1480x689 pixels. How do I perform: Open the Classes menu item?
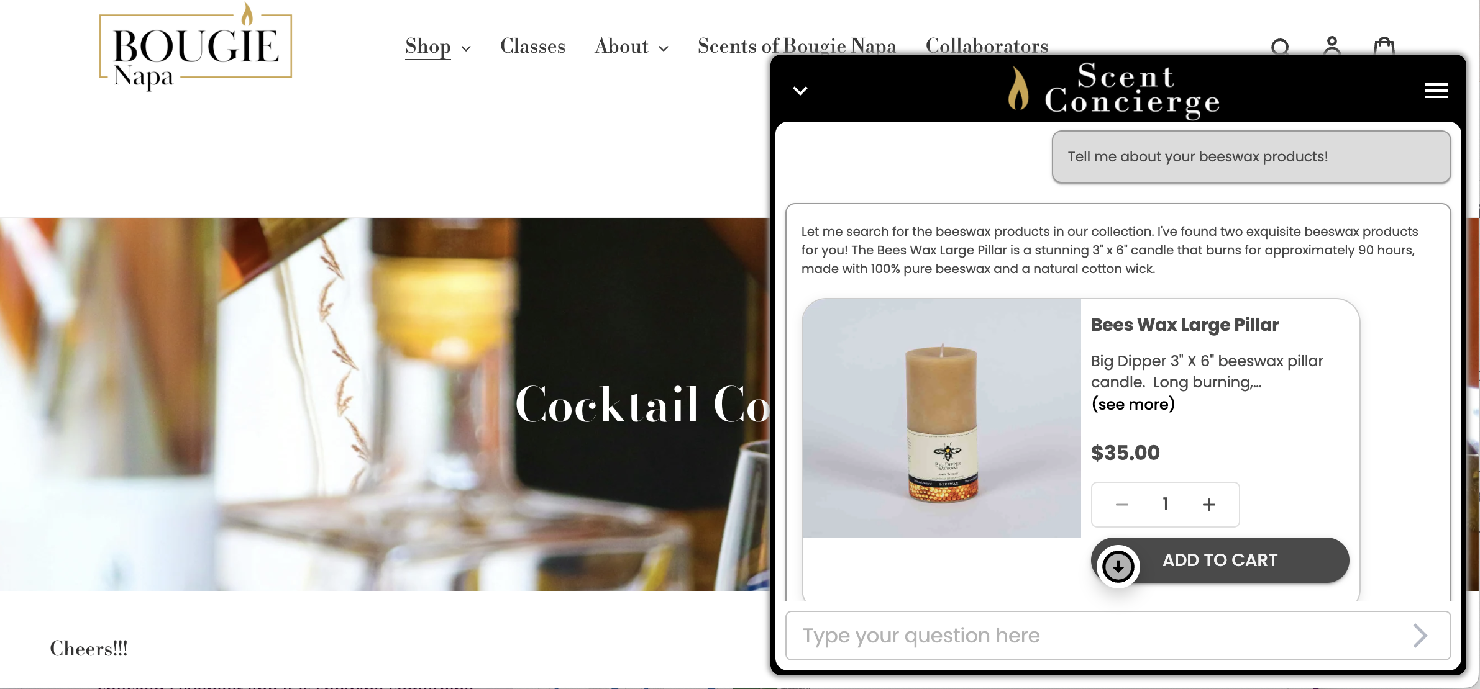tap(532, 46)
